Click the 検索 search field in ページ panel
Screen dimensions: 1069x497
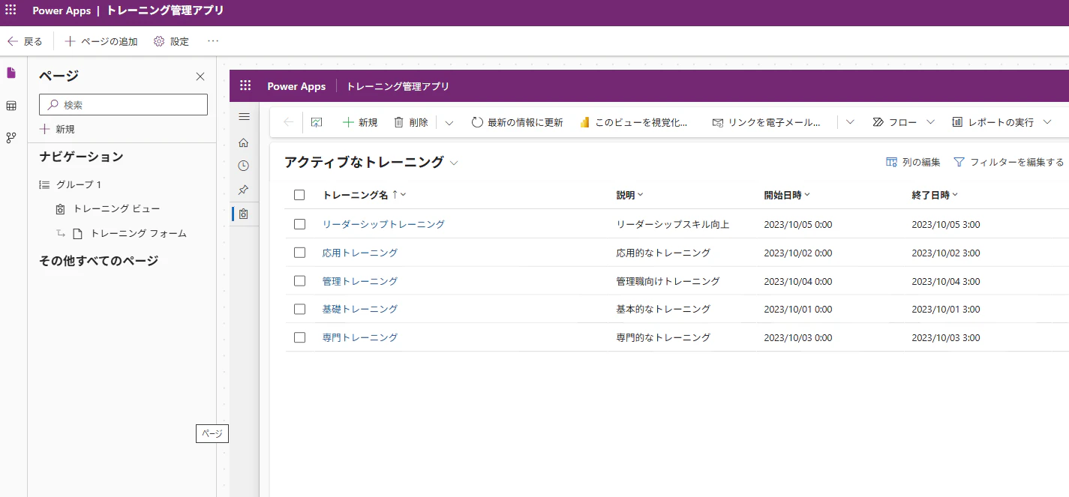123,105
